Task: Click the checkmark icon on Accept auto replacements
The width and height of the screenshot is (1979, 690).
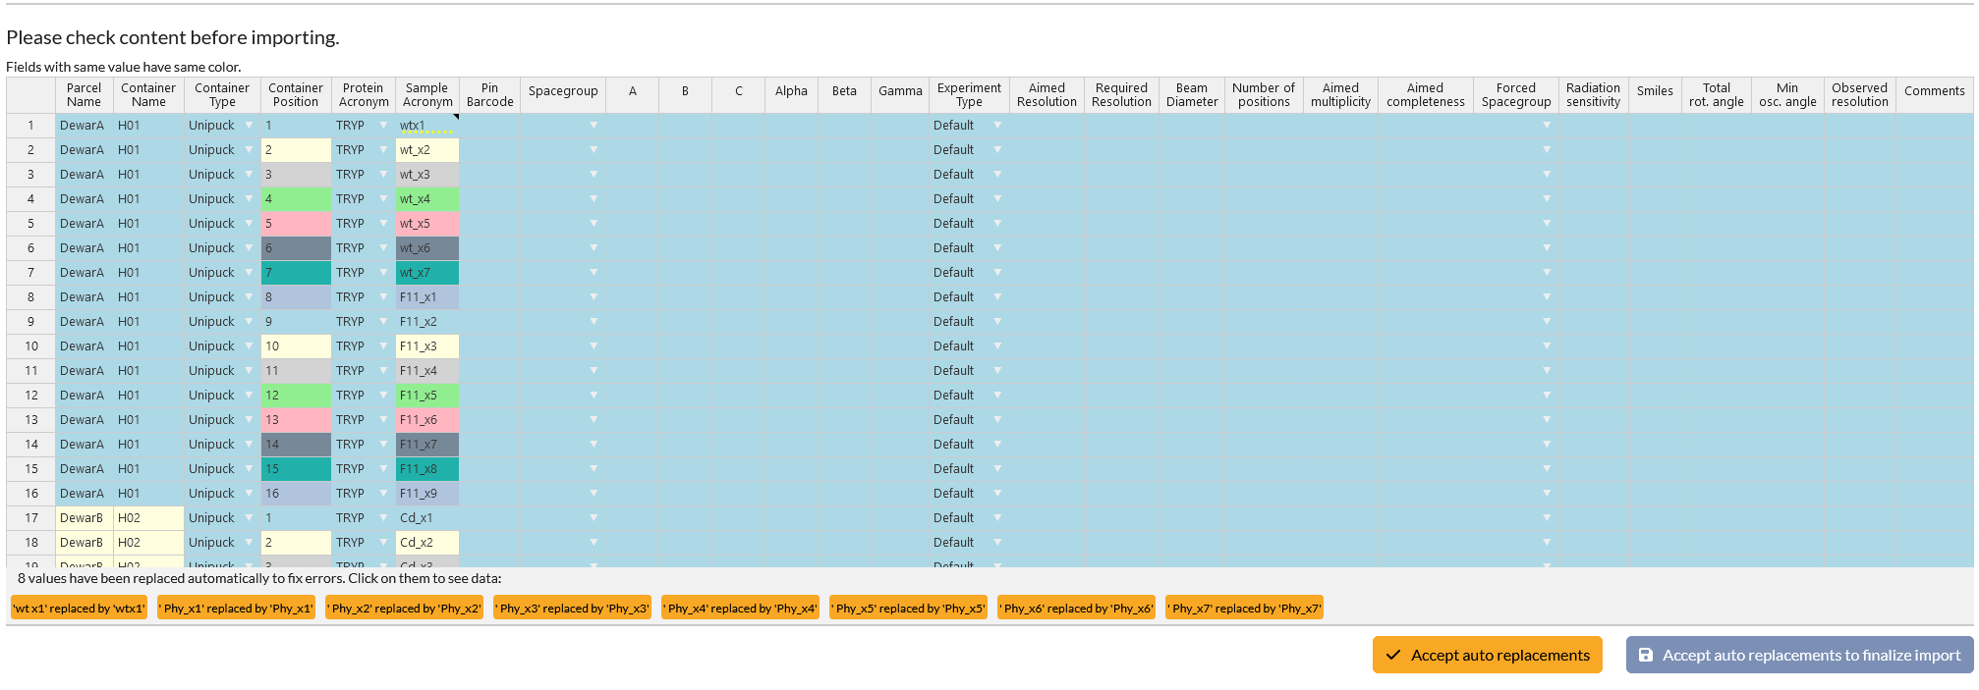Action: click(1392, 656)
